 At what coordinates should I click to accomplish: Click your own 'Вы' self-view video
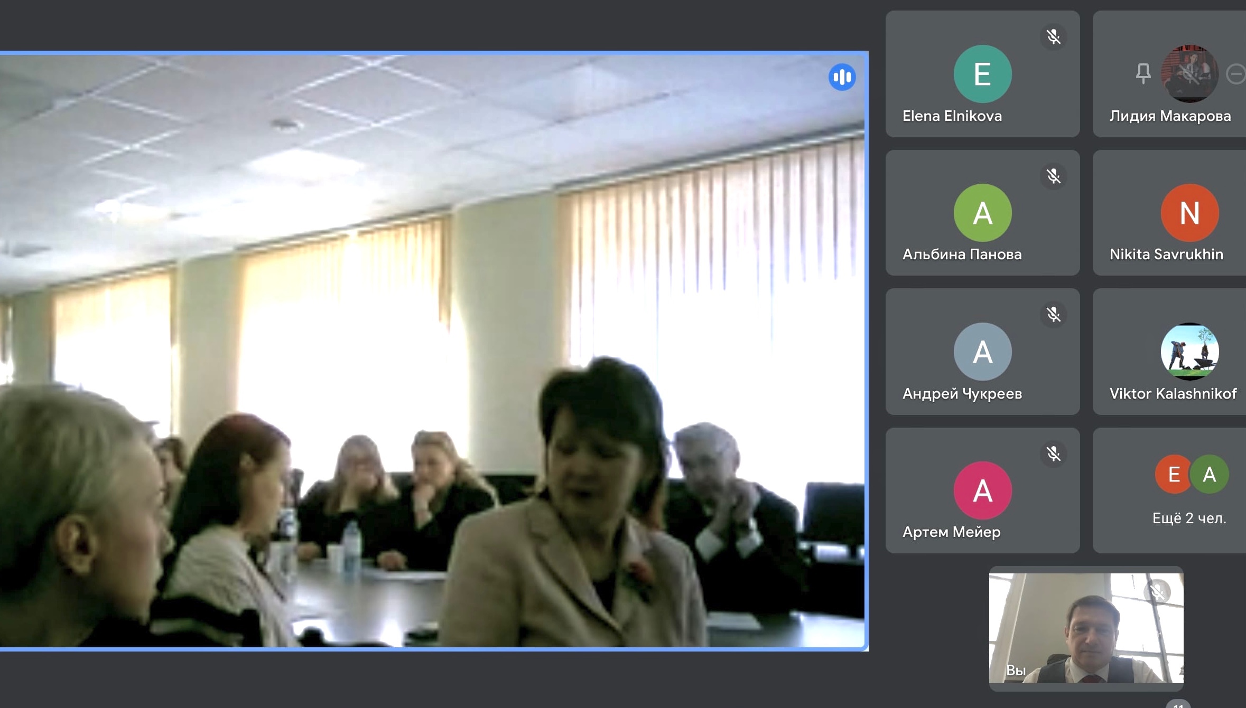click(x=1086, y=628)
